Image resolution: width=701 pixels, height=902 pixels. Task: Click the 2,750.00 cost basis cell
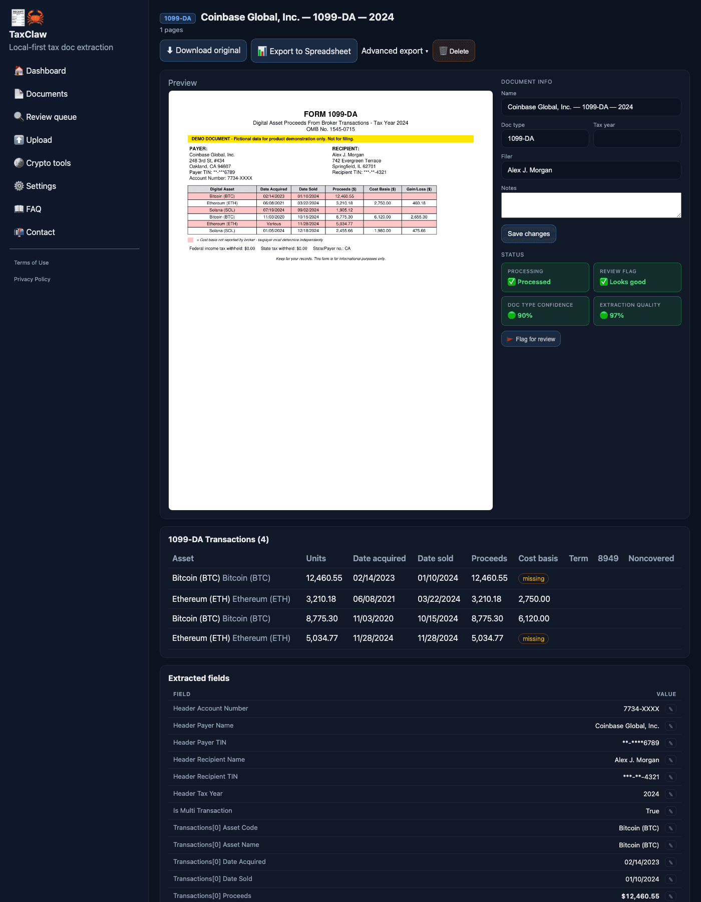click(534, 599)
